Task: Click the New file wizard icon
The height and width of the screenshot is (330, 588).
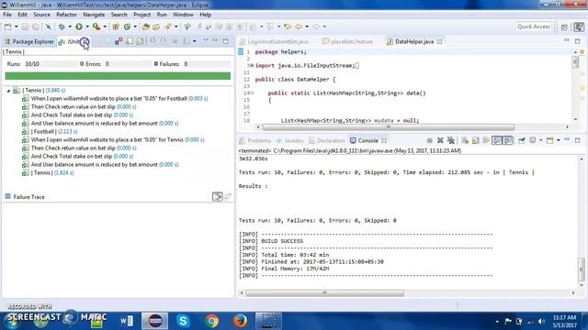Action: point(8,27)
